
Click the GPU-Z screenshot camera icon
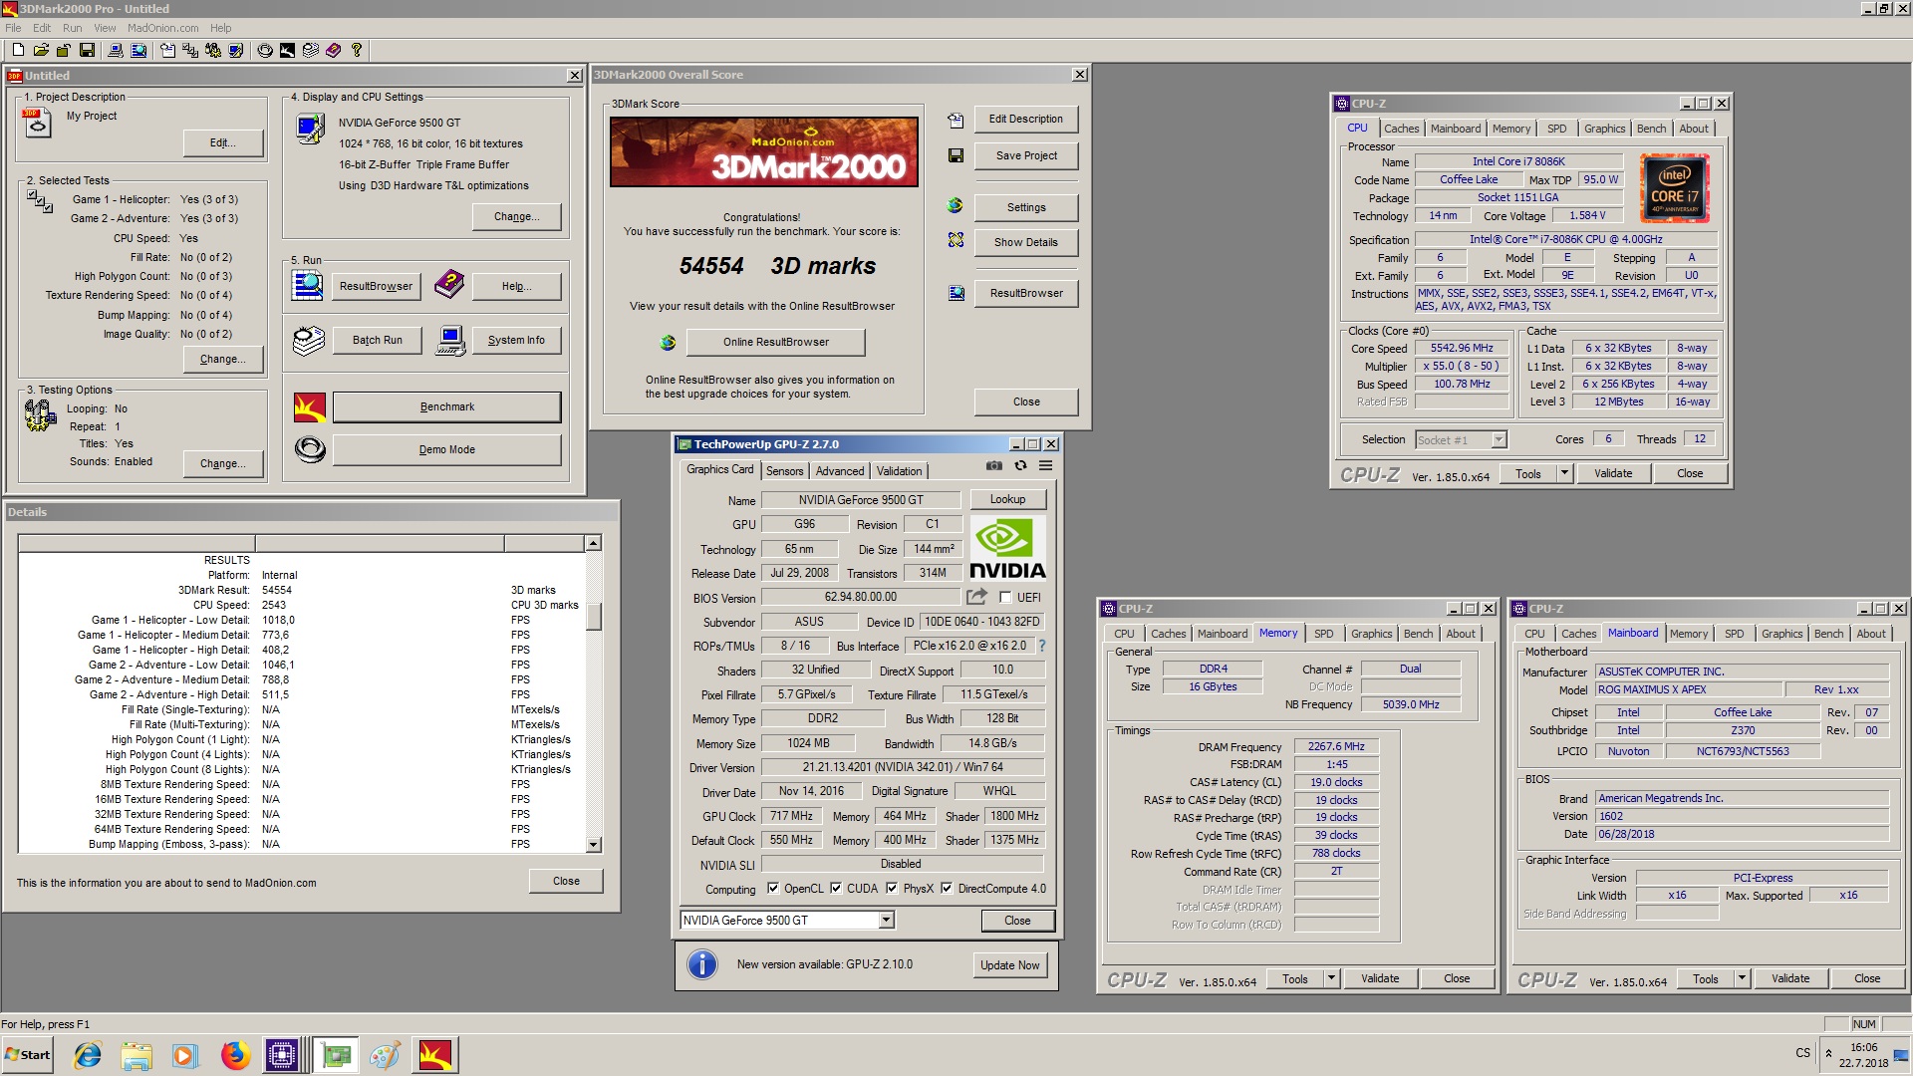point(993,465)
